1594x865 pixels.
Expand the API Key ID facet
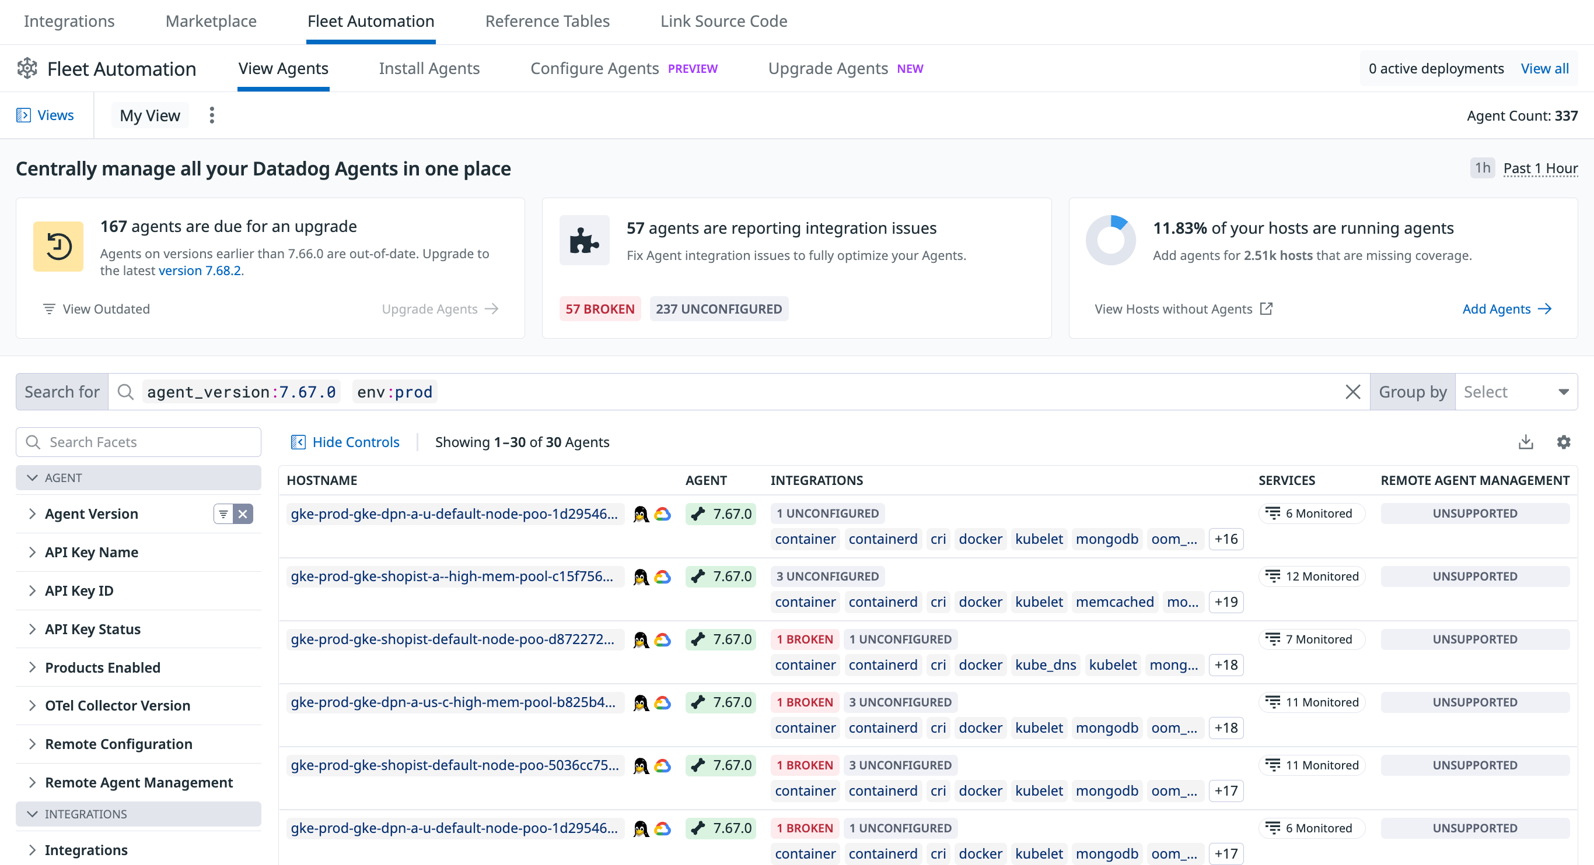pos(32,590)
